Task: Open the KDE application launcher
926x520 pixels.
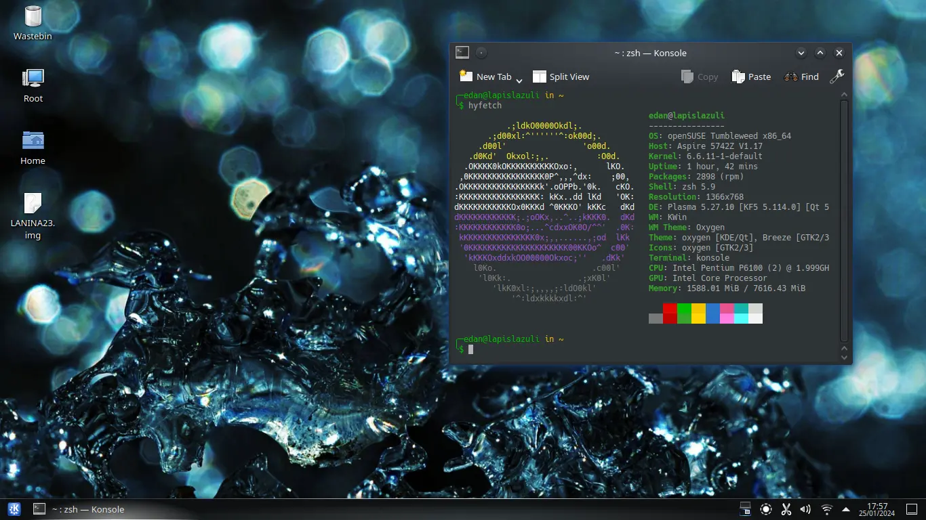Action: click(x=14, y=509)
